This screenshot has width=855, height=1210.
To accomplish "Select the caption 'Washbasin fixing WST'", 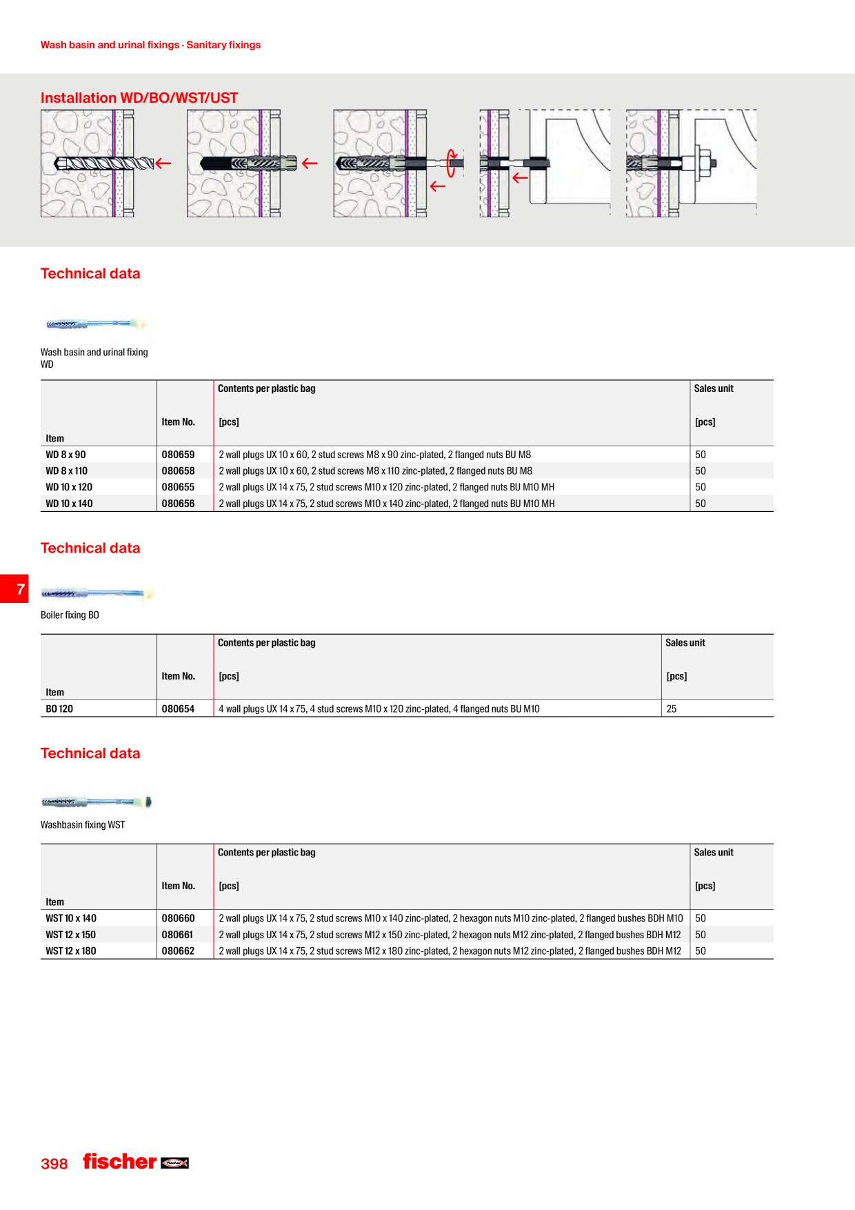I will coord(83,825).
